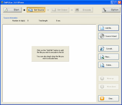
Task: Select the Set Source stage icon
Action: click(x=30, y=10)
